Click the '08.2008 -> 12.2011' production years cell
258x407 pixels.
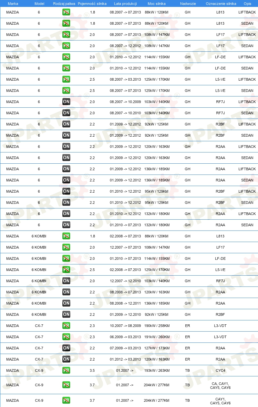[125, 303]
